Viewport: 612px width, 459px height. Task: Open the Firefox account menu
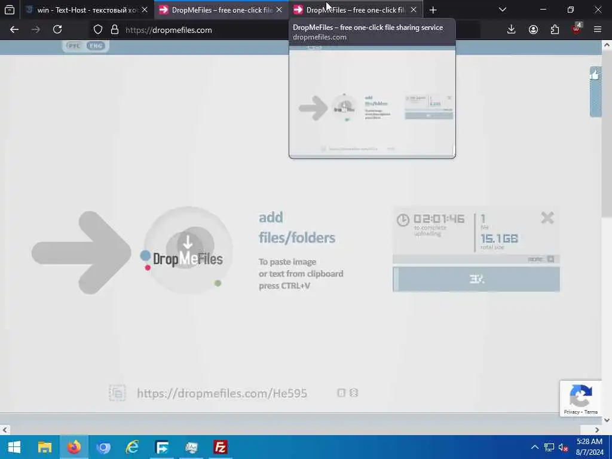(533, 29)
